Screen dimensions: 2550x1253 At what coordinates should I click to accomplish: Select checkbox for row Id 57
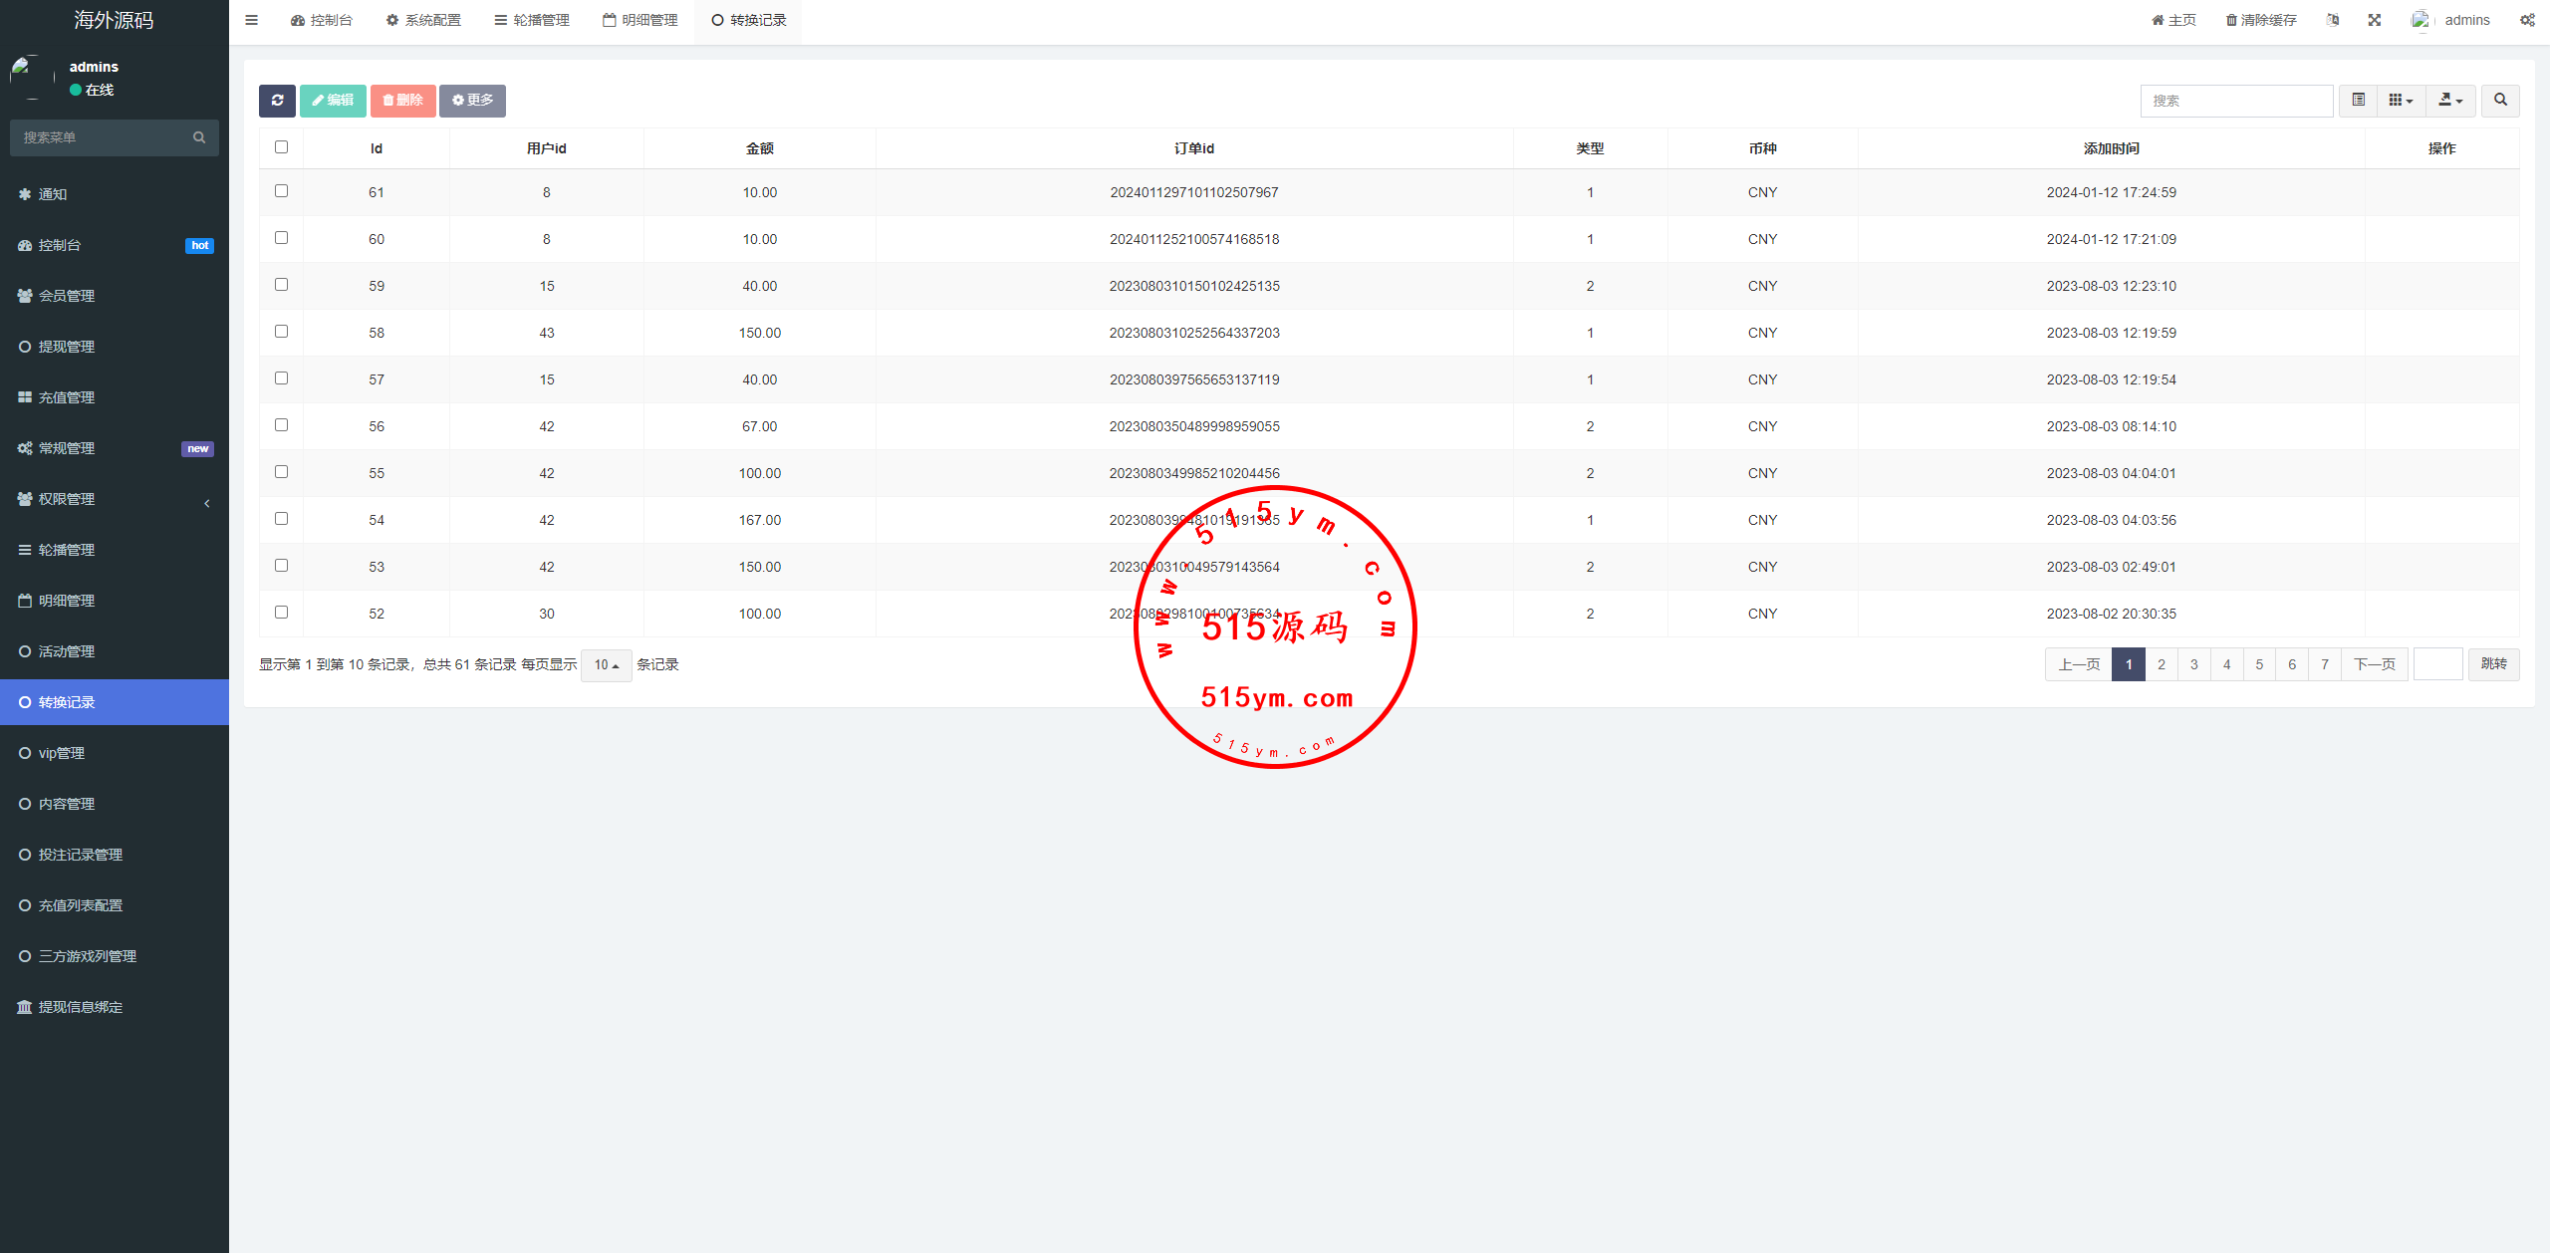pyautogui.click(x=282, y=378)
